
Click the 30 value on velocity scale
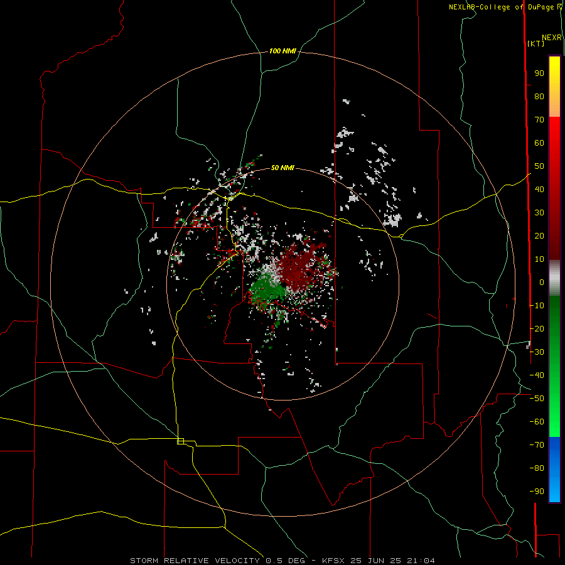click(539, 213)
